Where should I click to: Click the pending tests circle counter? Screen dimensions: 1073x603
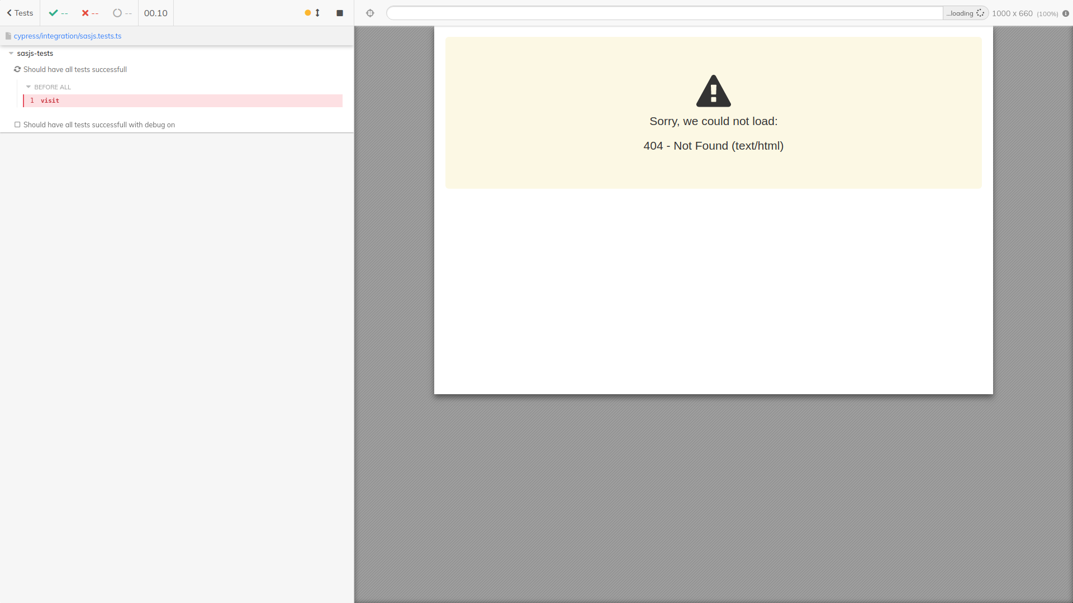pos(122,13)
